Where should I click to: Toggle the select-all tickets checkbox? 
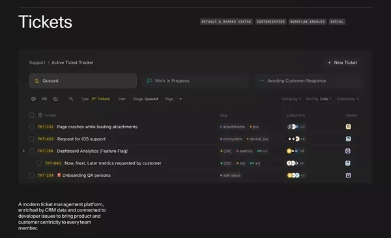pos(32,115)
